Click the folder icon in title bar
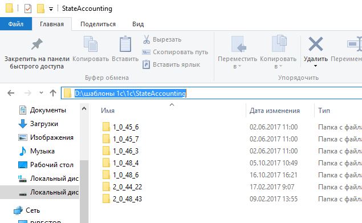The width and height of the screenshot is (362, 223). click(9, 9)
